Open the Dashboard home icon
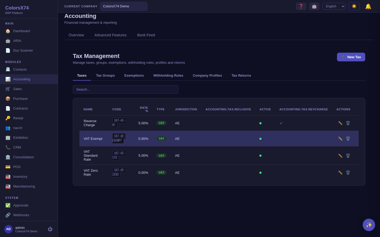Image resolution: width=380 pixels, height=237 pixels. pyautogui.click(x=8, y=31)
